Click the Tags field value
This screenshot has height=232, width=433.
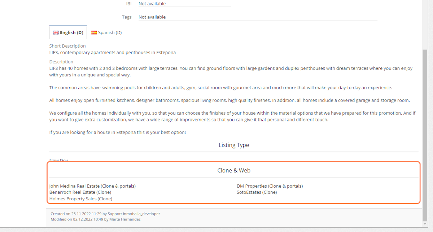coord(152,17)
